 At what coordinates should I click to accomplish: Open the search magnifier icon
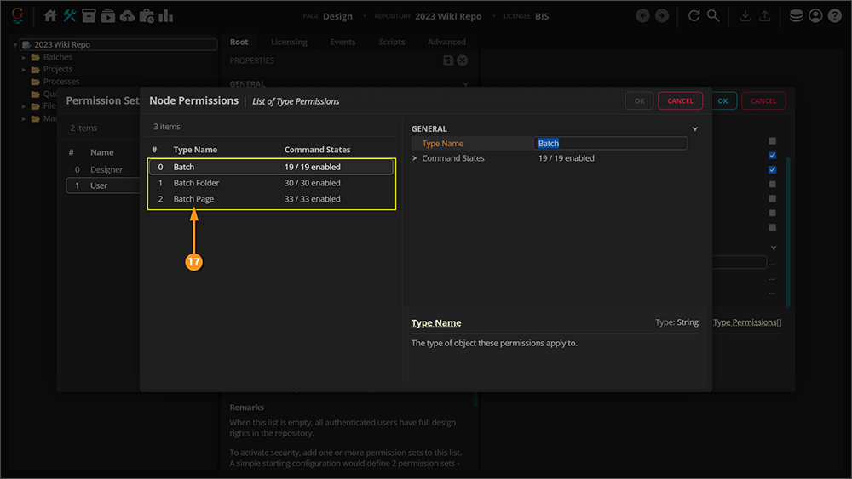click(713, 16)
